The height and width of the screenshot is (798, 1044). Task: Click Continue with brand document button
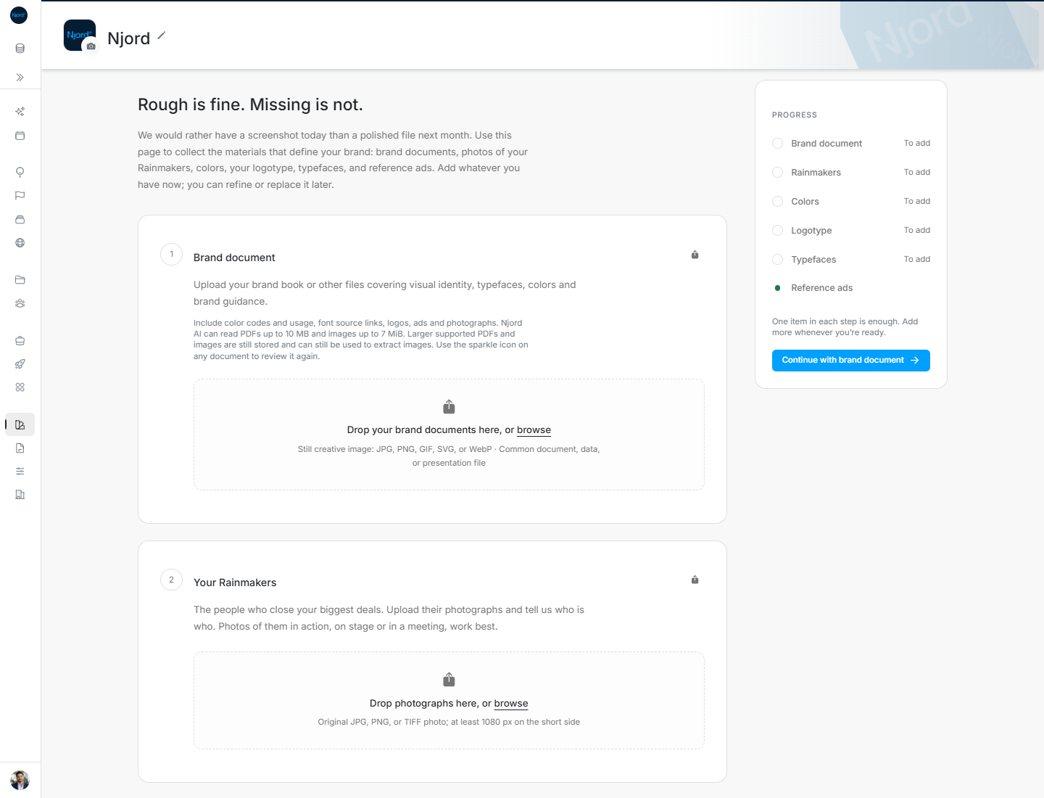tap(851, 361)
